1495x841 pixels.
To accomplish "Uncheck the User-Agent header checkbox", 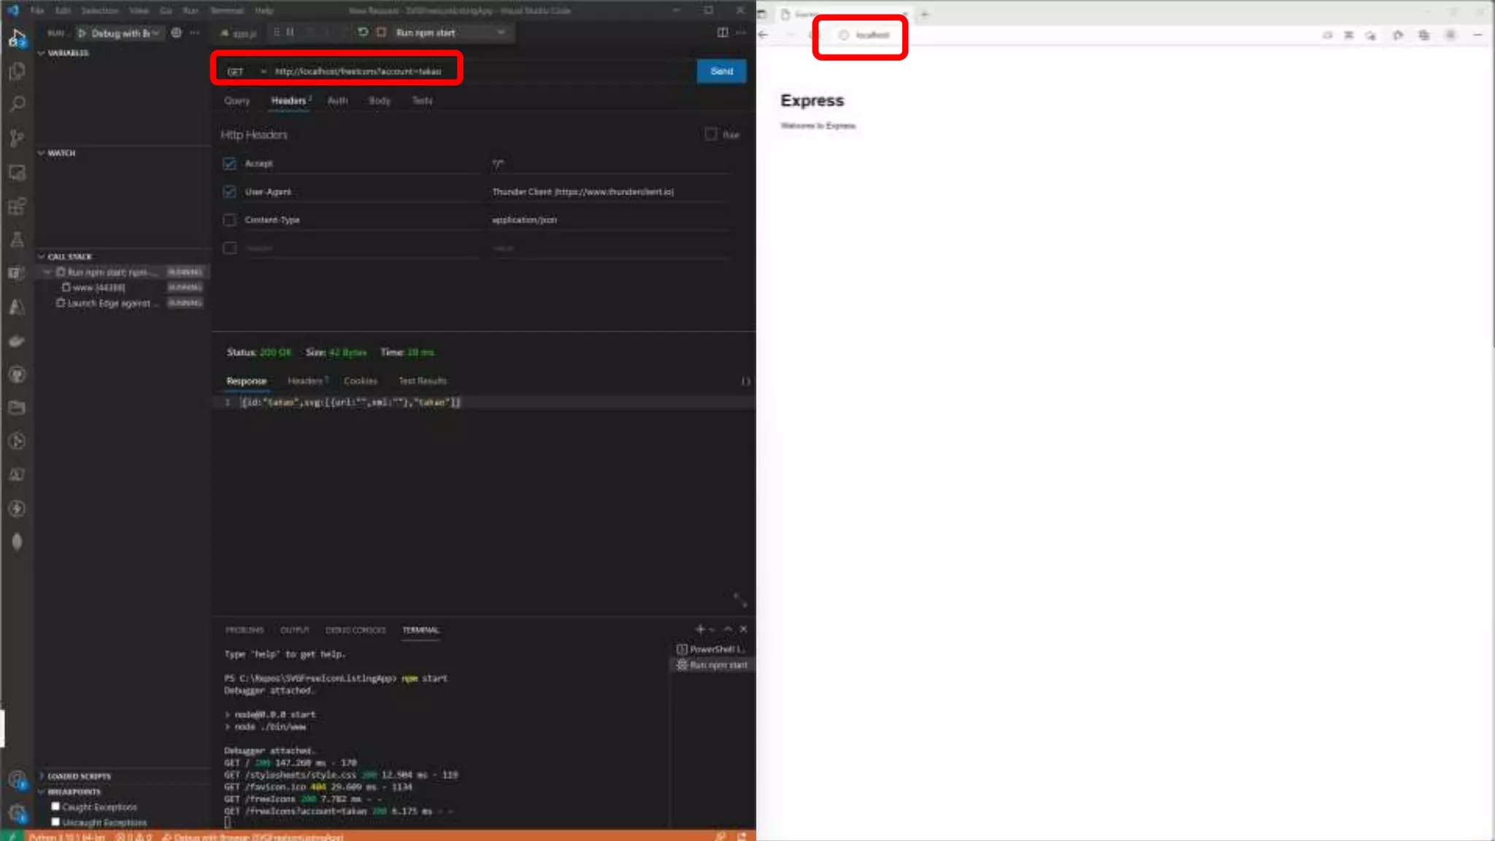I will (229, 191).
